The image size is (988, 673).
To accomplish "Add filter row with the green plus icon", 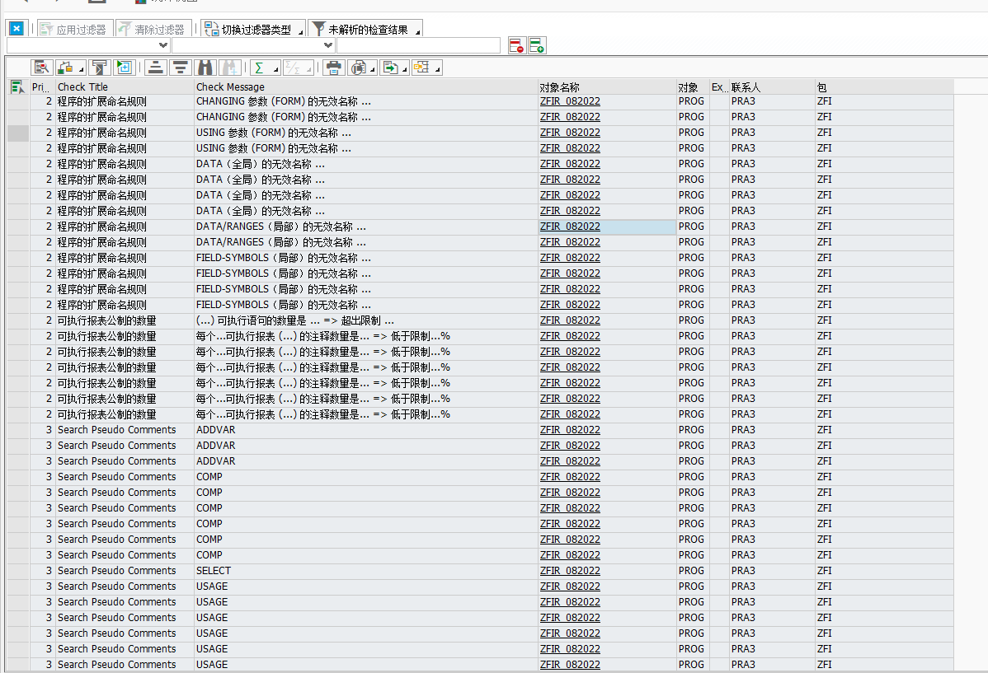I will coord(537,45).
